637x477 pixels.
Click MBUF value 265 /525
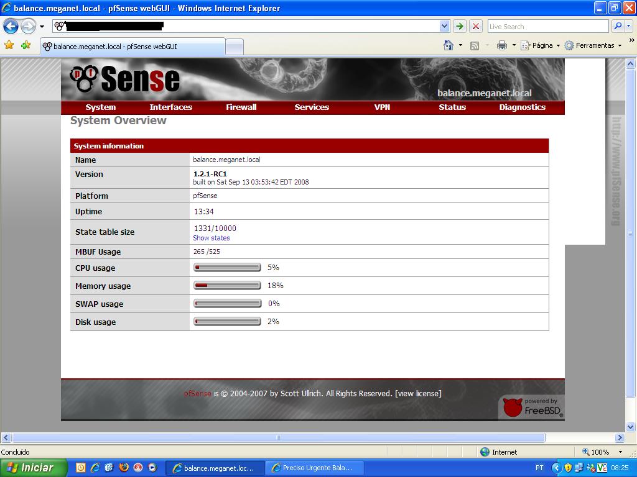pyautogui.click(x=207, y=252)
